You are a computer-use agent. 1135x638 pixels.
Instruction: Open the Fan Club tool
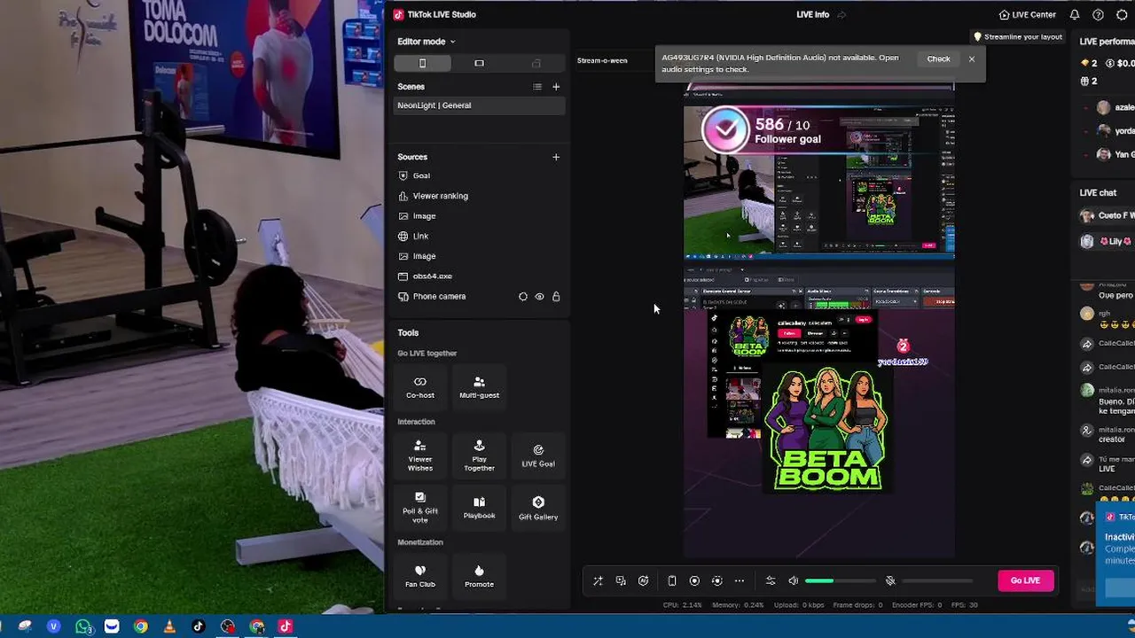[420, 575]
